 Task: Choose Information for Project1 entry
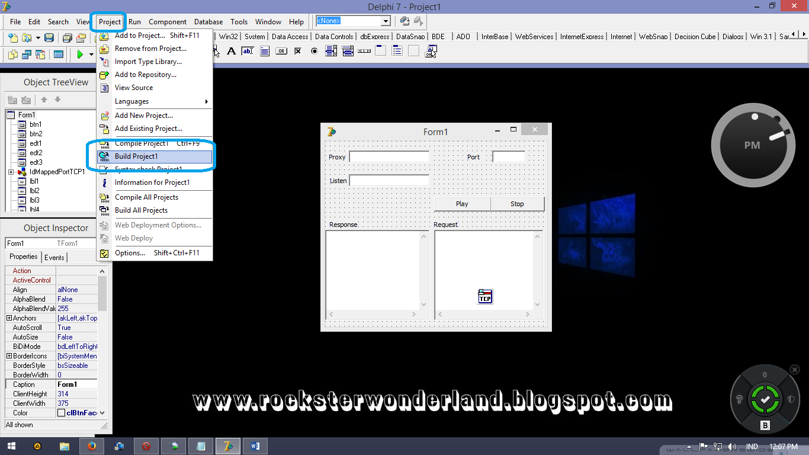click(x=154, y=182)
